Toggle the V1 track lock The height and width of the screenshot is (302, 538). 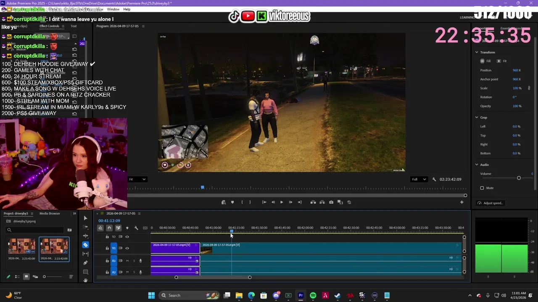[x=107, y=248]
